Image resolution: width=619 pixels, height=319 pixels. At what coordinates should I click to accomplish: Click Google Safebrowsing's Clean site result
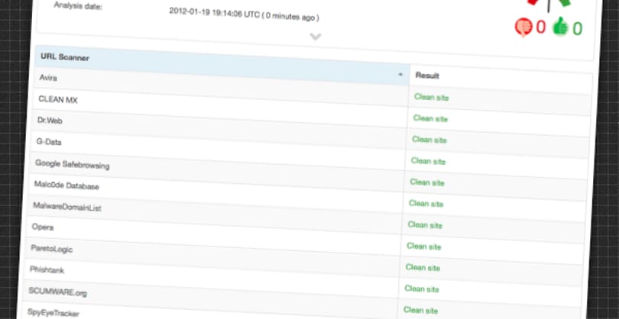[x=427, y=182]
